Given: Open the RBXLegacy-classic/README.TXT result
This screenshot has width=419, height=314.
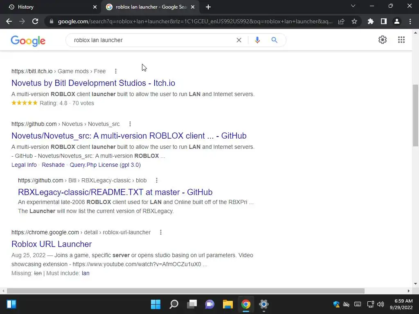Looking at the screenshot, I should (115, 192).
